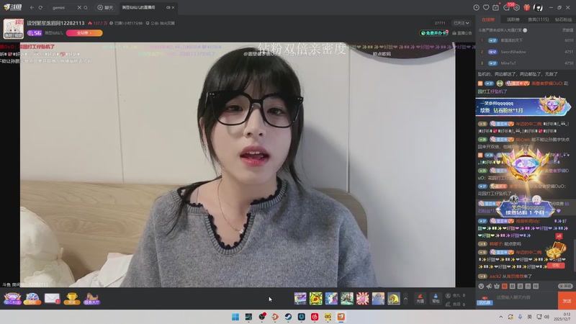Image resolution: width=576 pixels, height=324 pixels.
Task: Click the megaphone icon in the chat toolbar
Action: pyautogui.click(x=489, y=286)
